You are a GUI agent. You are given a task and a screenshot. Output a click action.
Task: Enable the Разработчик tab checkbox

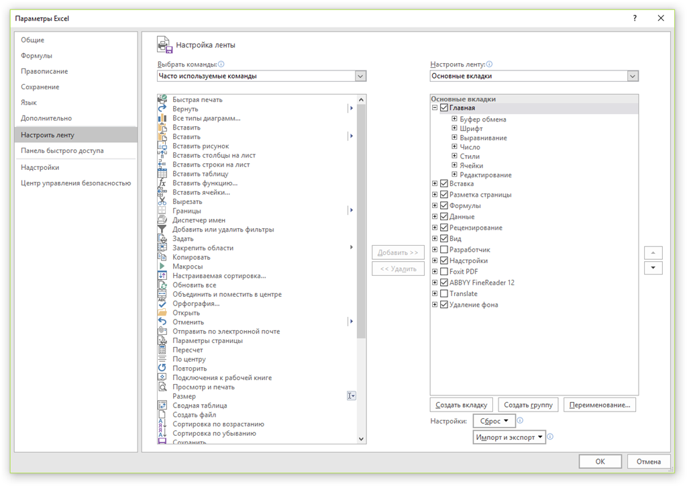444,250
